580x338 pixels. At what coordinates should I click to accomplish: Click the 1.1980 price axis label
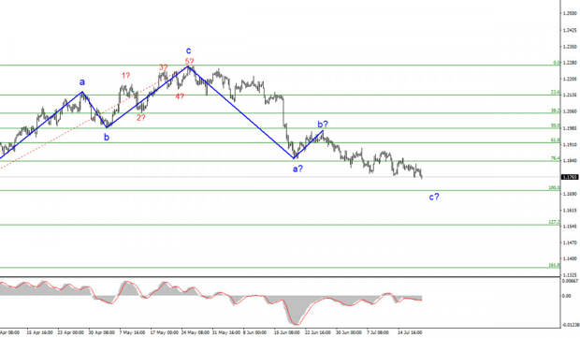click(x=570, y=128)
